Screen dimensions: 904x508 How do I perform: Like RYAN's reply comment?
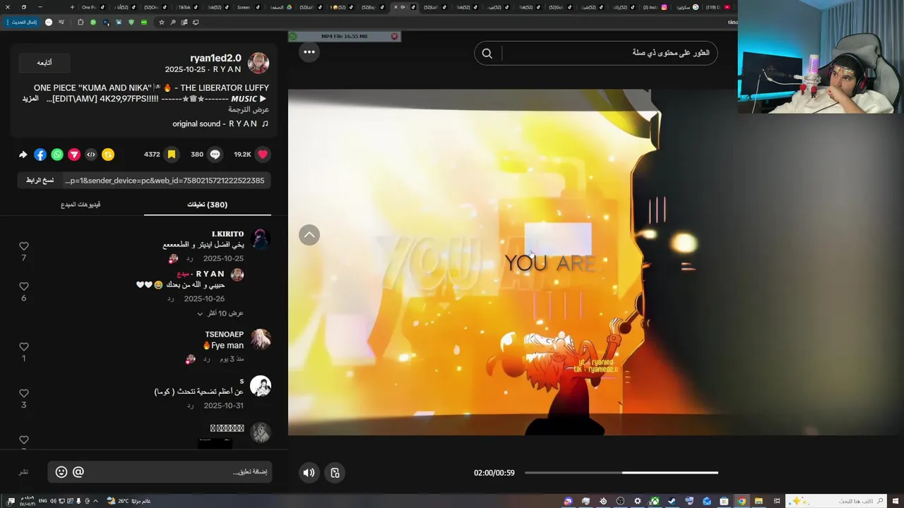pos(23,286)
